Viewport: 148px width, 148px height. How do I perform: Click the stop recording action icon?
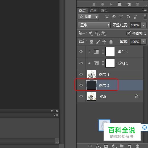94,4
